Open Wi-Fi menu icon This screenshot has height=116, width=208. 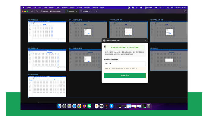click(x=160, y=8)
